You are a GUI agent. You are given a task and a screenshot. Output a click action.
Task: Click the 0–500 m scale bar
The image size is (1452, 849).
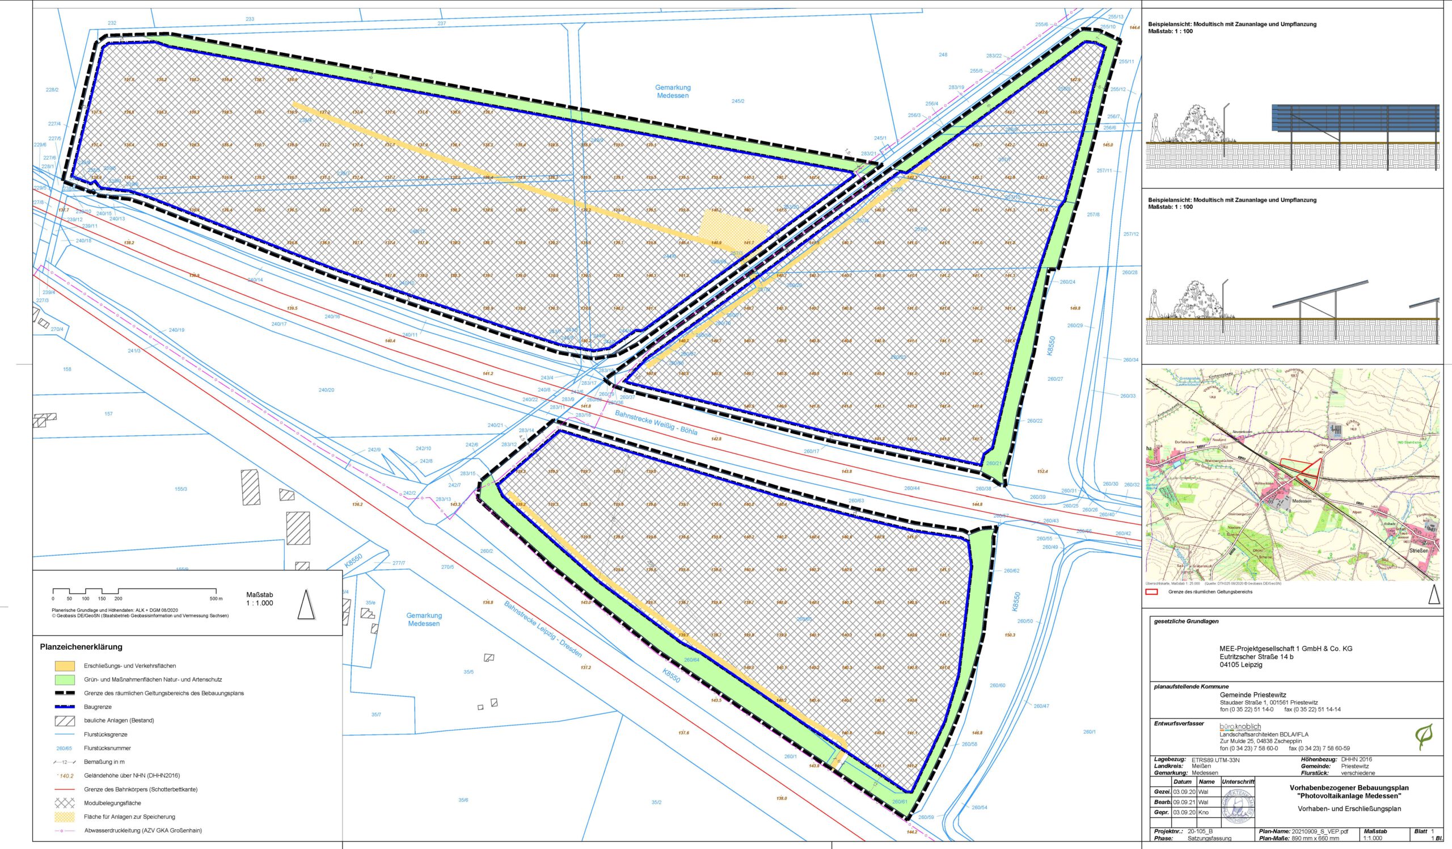click(x=134, y=591)
